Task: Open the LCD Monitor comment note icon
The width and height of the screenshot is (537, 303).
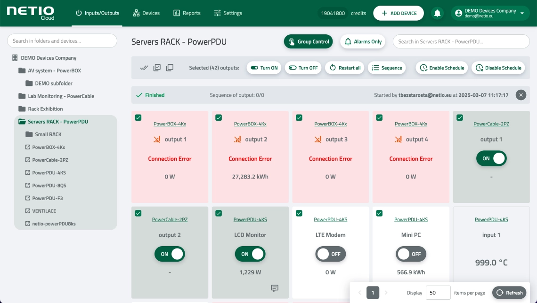Action: (x=275, y=288)
